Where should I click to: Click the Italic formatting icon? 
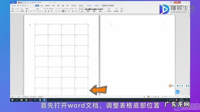point(29,11)
